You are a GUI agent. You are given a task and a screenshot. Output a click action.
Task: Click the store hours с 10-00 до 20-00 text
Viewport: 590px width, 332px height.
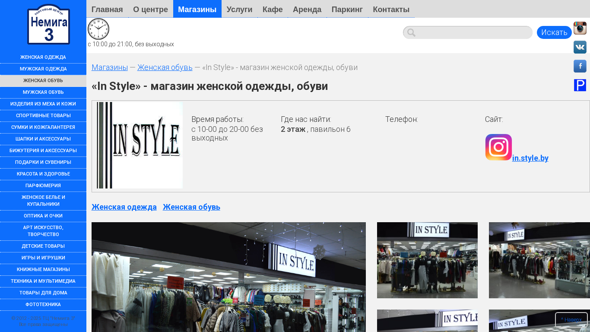227,134
